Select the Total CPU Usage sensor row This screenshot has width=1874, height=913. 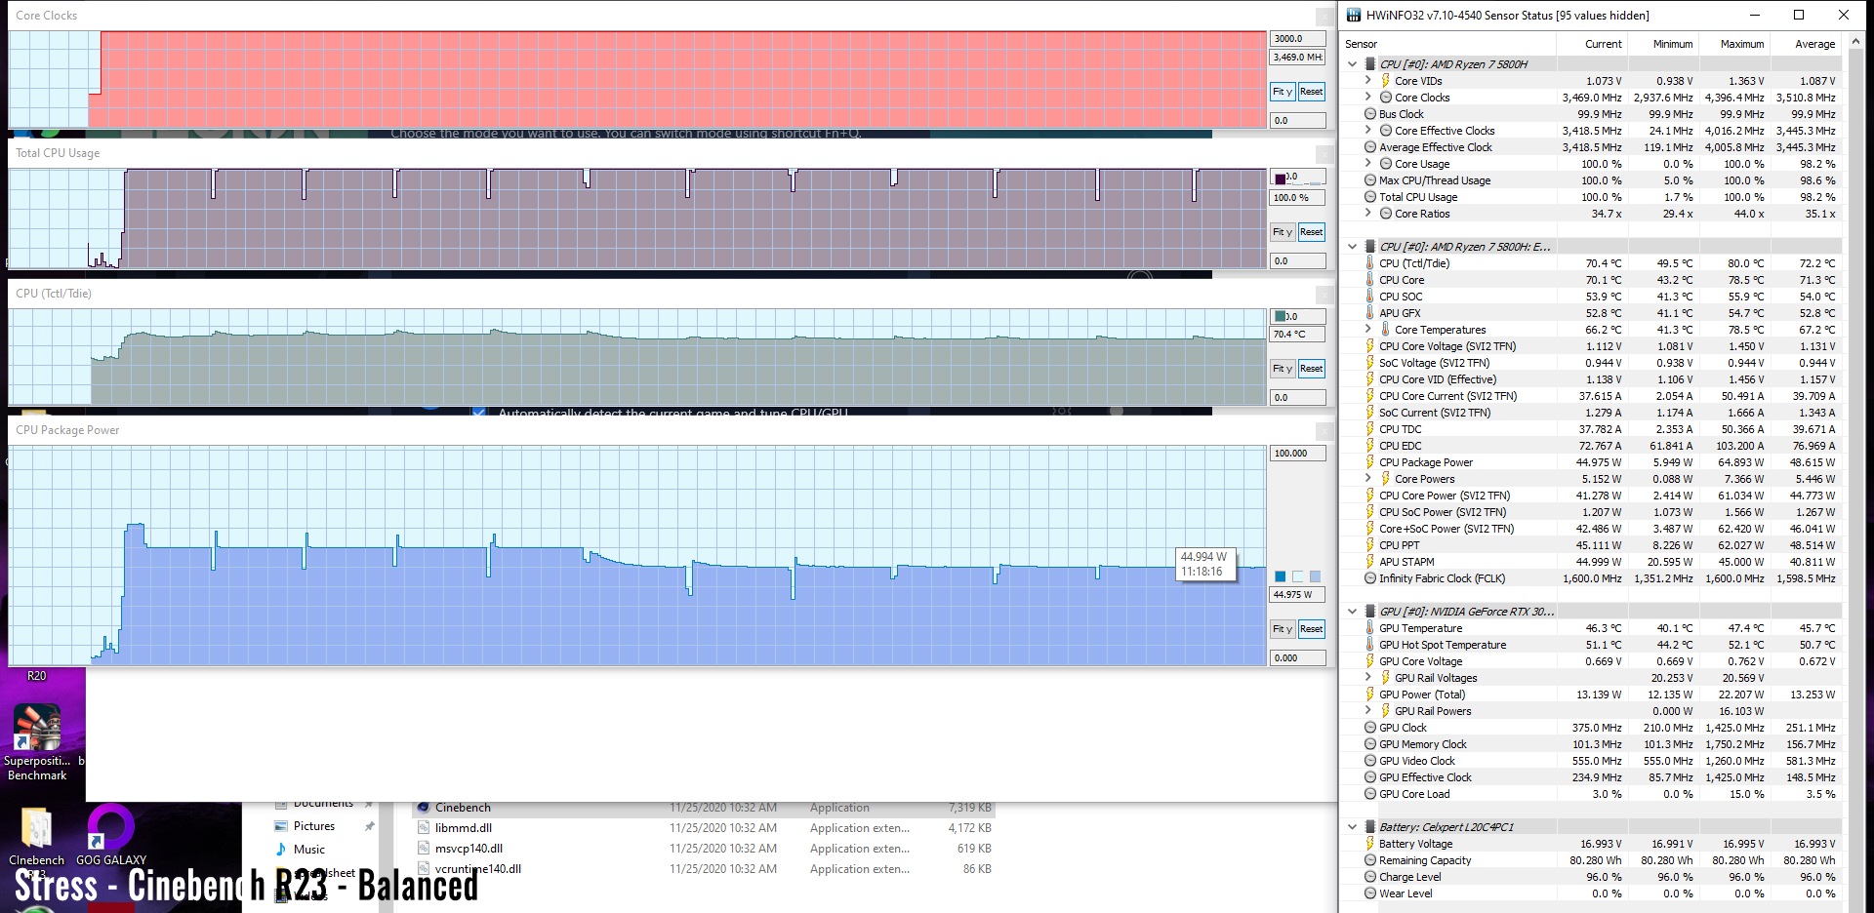1418,197
